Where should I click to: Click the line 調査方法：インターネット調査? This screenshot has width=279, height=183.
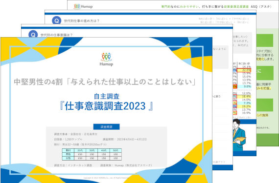73,165
